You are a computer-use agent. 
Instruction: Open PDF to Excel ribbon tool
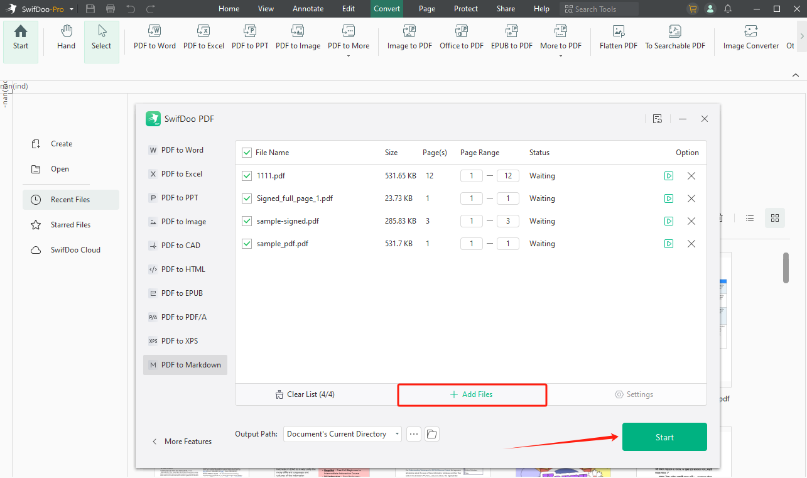point(203,37)
